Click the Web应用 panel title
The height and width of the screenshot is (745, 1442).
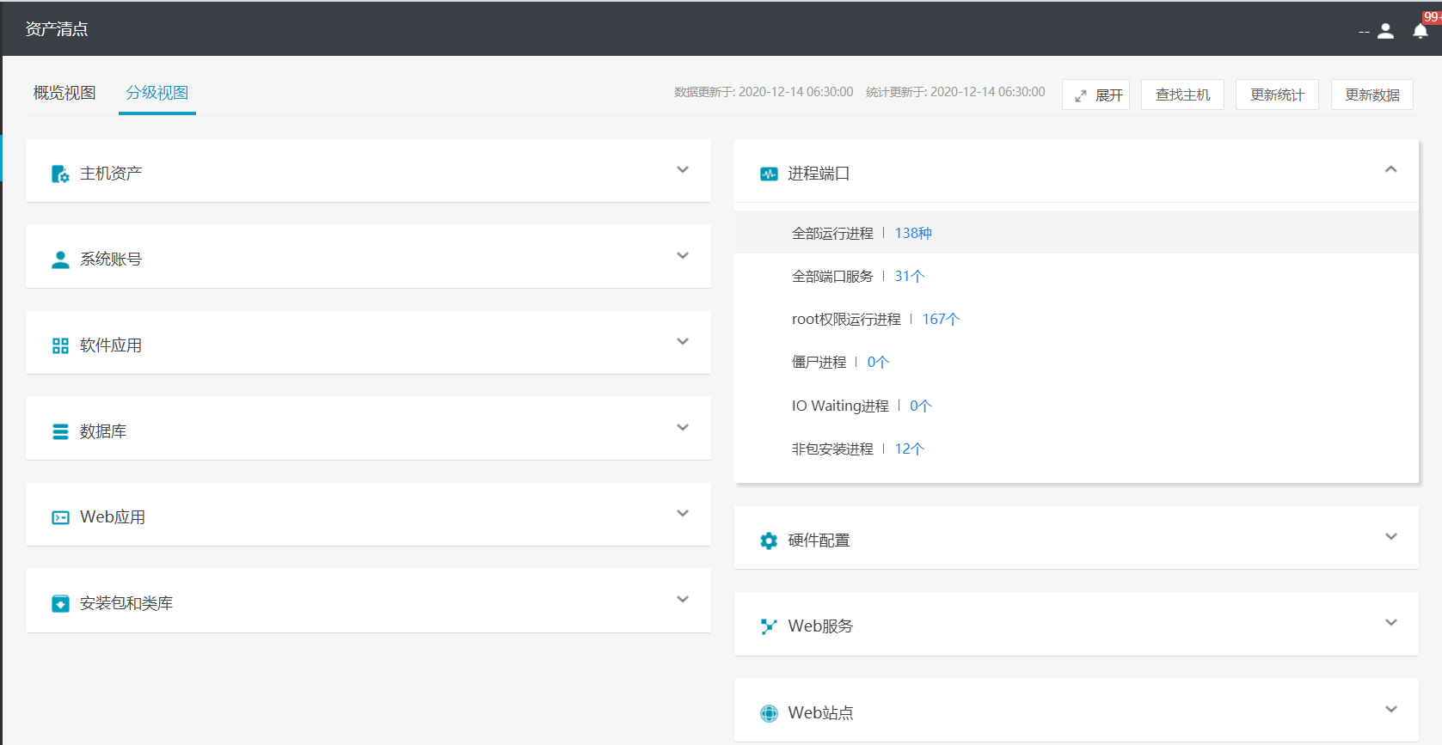(113, 517)
